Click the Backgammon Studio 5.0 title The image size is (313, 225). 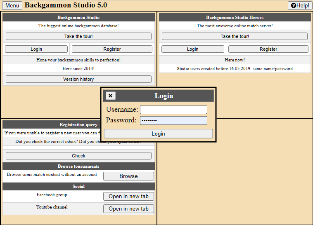tap(66, 5)
